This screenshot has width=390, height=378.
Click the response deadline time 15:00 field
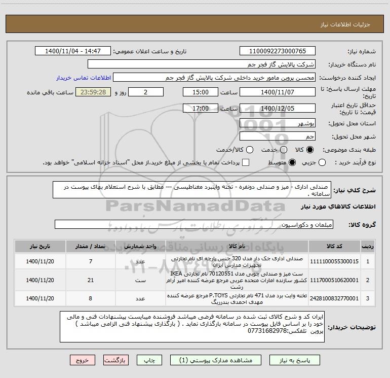click(x=201, y=92)
